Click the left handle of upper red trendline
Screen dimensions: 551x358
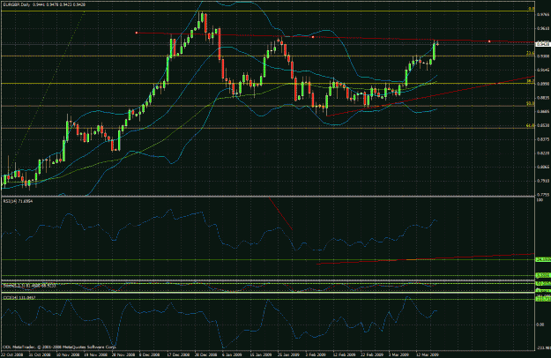[137, 33]
